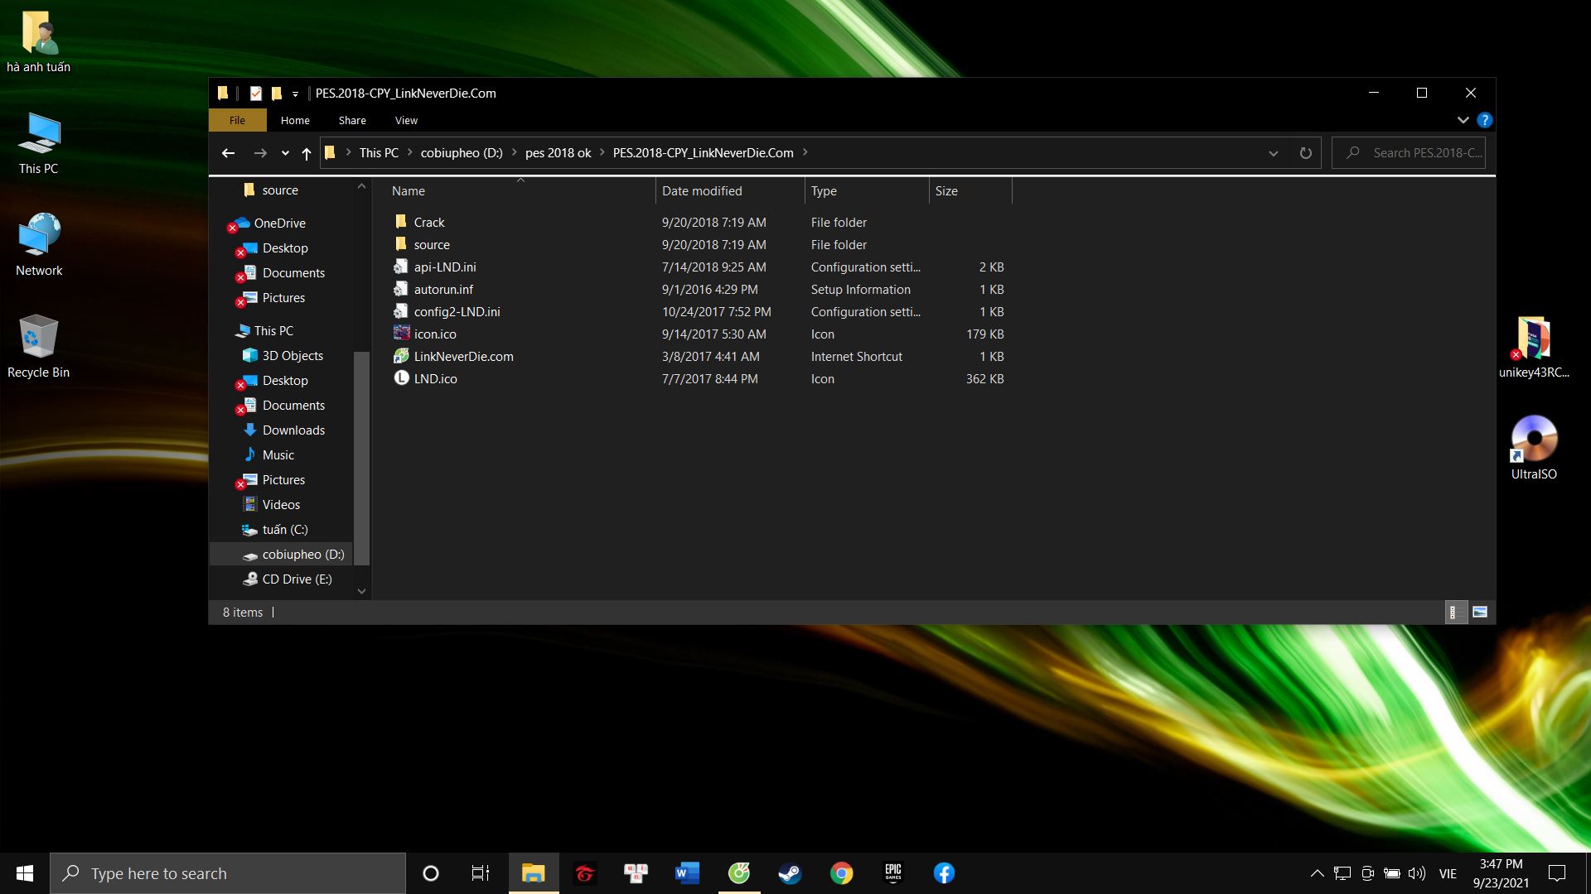
Task: Open the Recent locations dropdown arrow
Action: [x=285, y=153]
